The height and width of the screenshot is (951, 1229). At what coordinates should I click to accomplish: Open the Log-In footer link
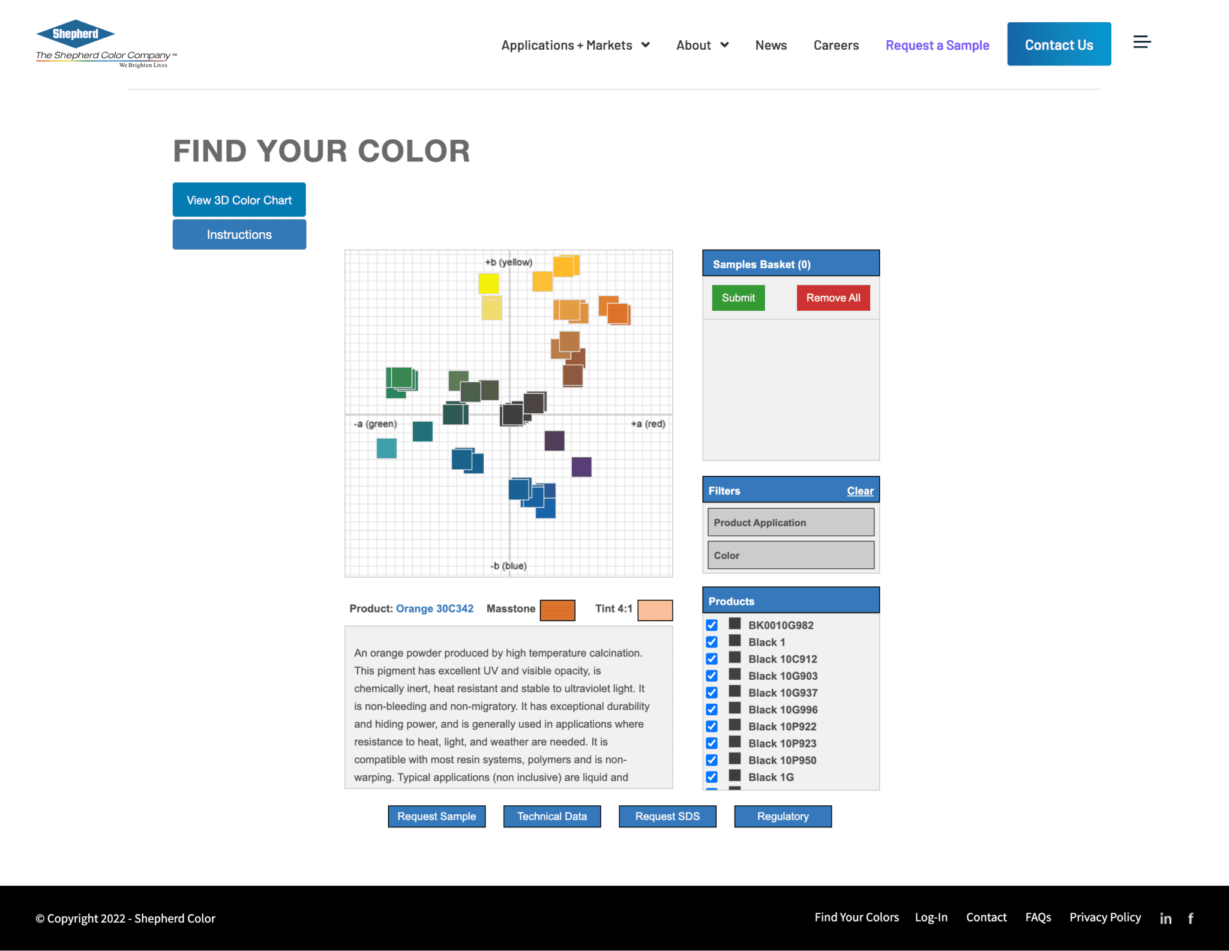click(x=931, y=917)
